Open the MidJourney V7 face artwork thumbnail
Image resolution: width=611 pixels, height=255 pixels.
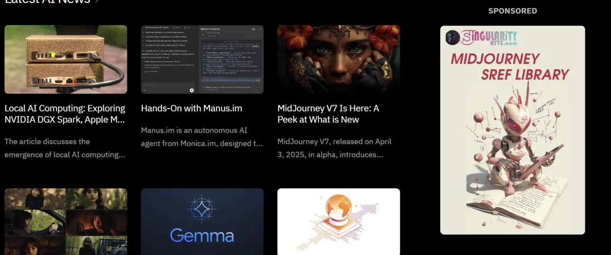tap(339, 59)
